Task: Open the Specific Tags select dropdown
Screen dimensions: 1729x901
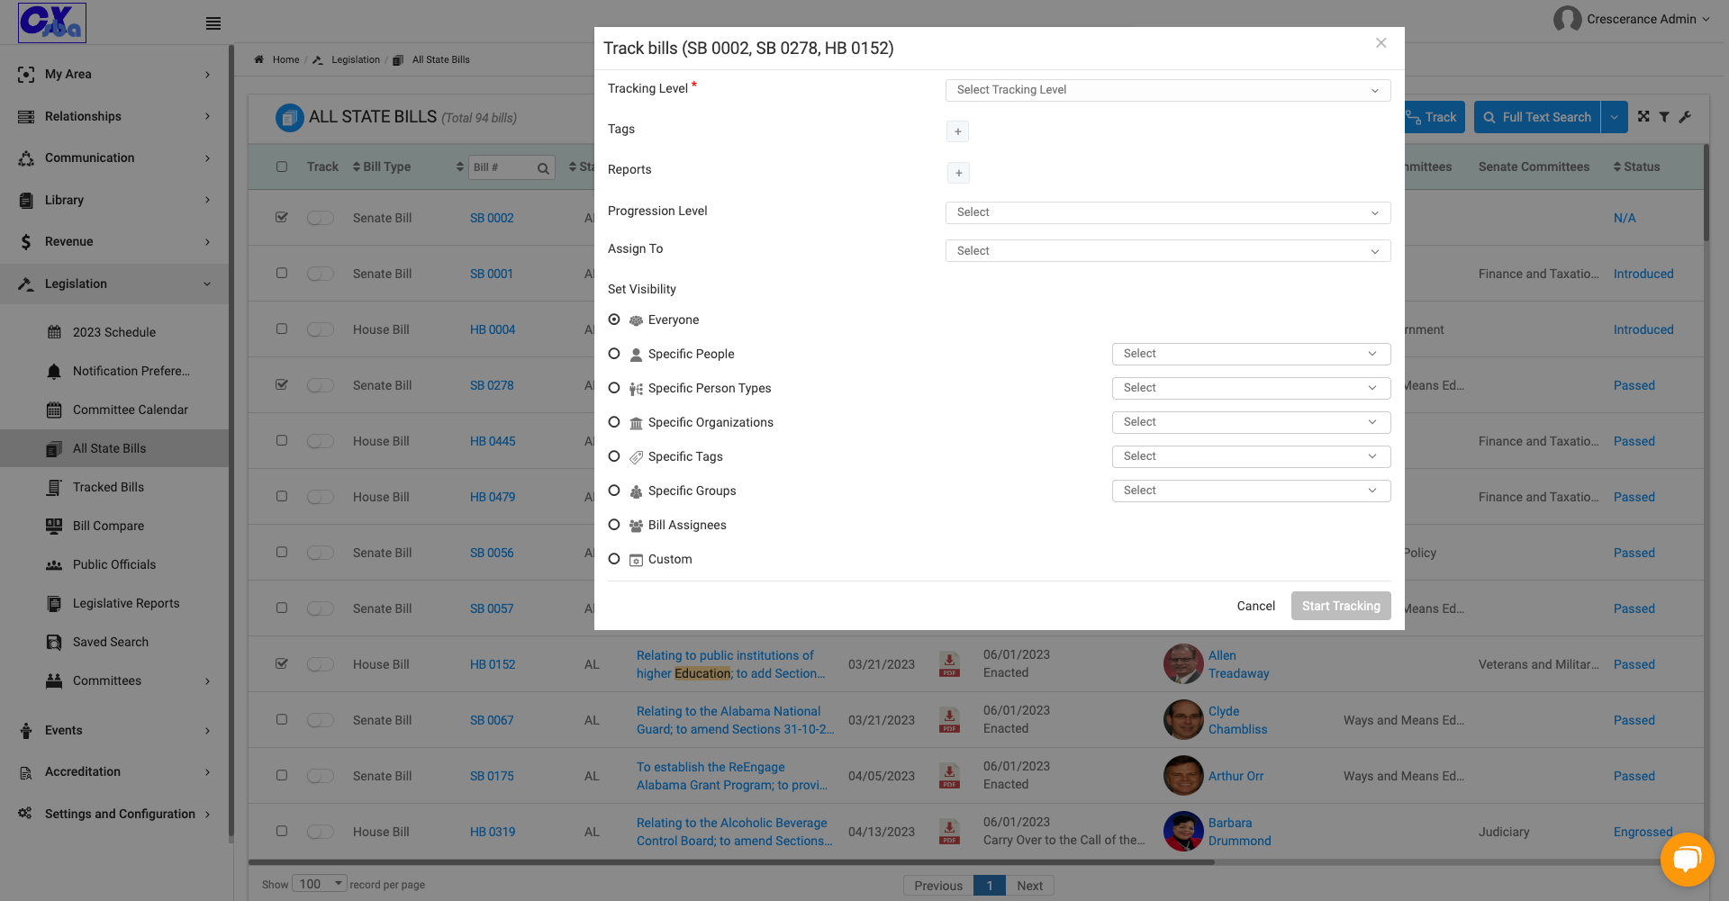Action: tap(1251, 456)
